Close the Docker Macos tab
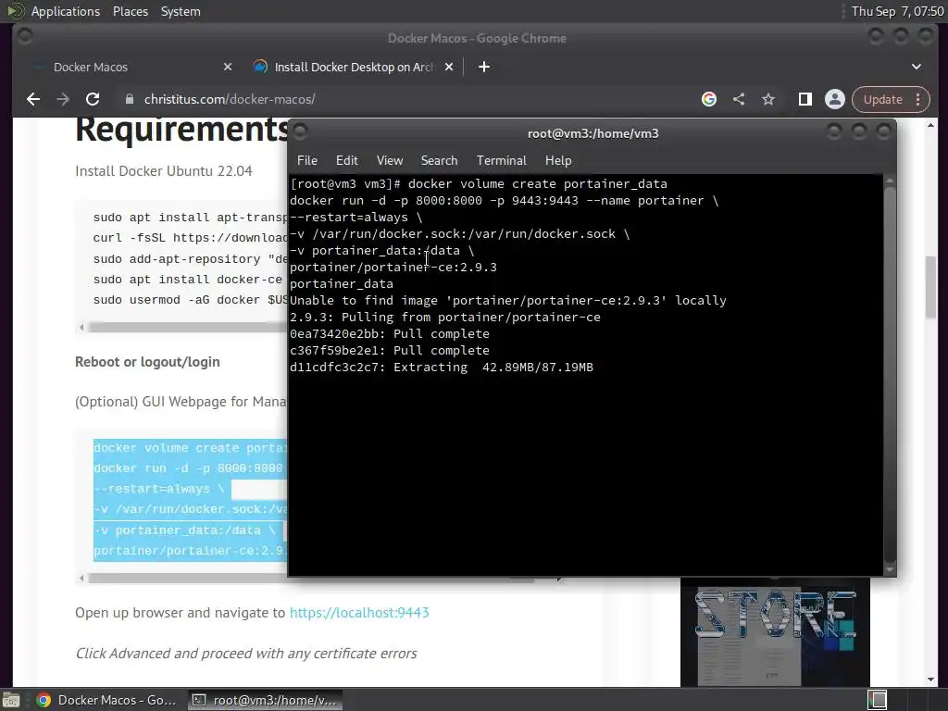 pyautogui.click(x=228, y=67)
